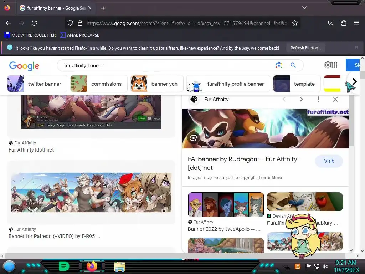This screenshot has width=365, height=274.
Task: Open File Explorer from the taskbar
Action: pos(120,266)
